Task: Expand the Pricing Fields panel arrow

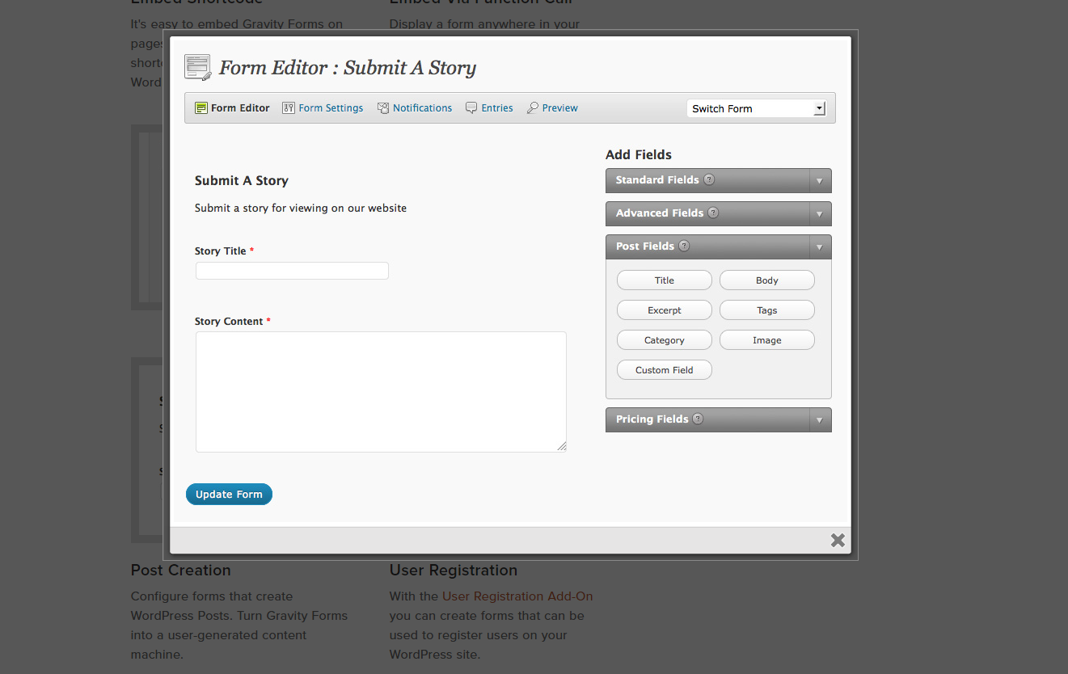Action: (x=819, y=420)
